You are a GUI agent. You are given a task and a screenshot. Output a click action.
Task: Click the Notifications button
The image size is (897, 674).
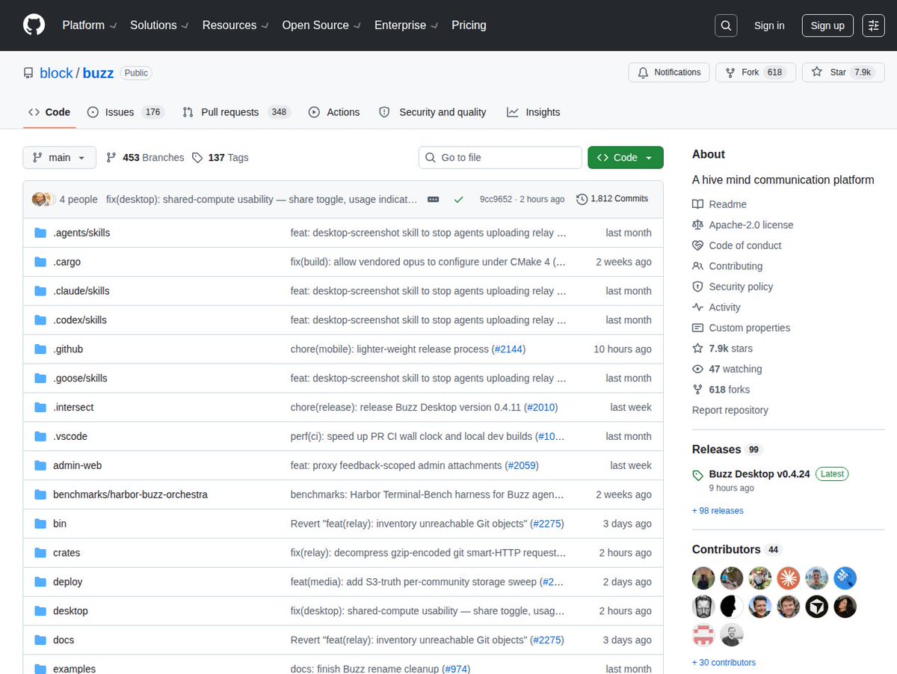point(669,73)
